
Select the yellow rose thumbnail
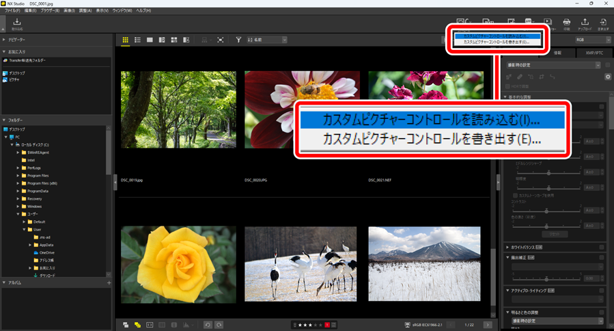178,264
